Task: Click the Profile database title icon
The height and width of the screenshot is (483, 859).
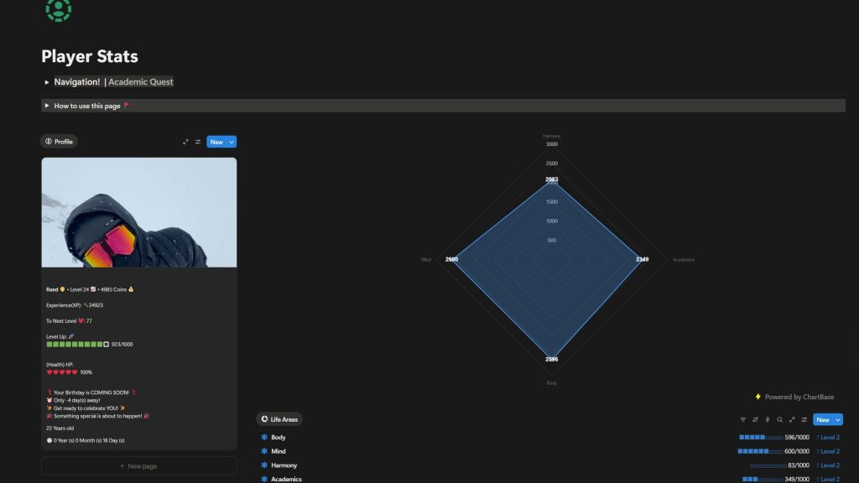Action: [49, 142]
